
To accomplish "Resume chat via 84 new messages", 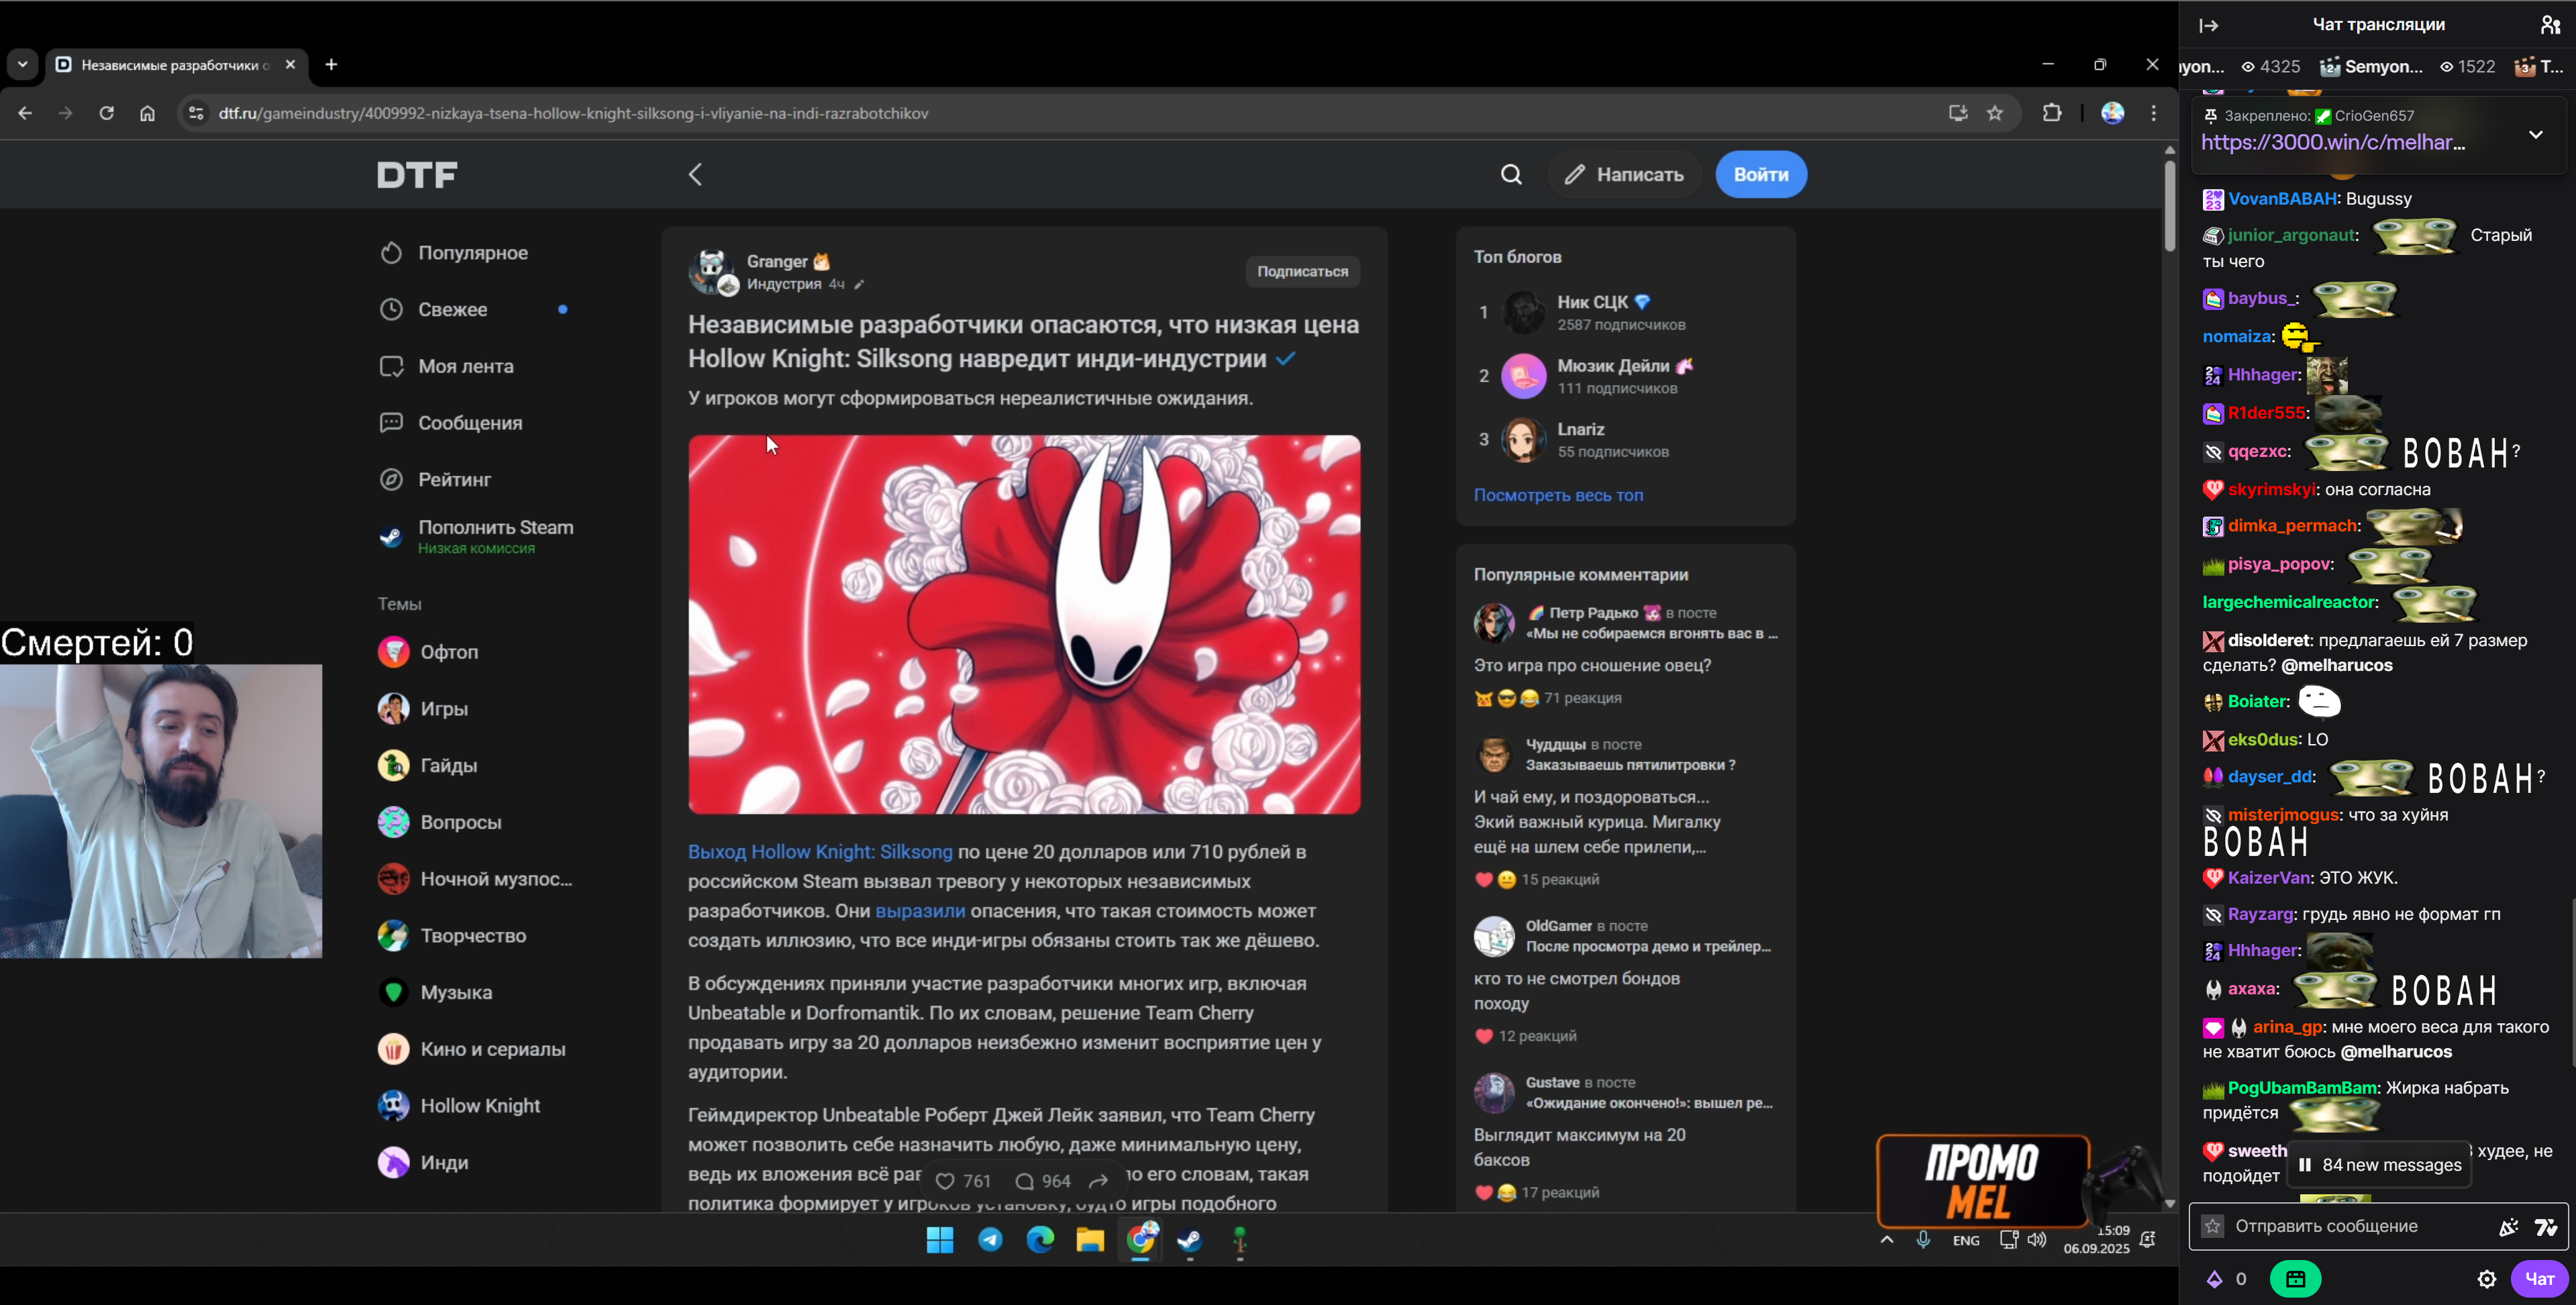I will point(2380,1165).
